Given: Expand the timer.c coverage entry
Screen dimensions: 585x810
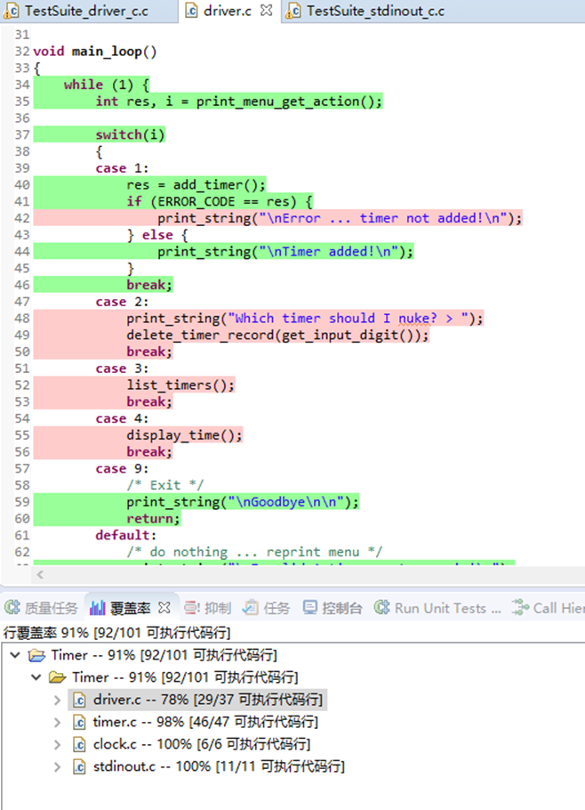Looking at the screenshot, I should [58, 722].
